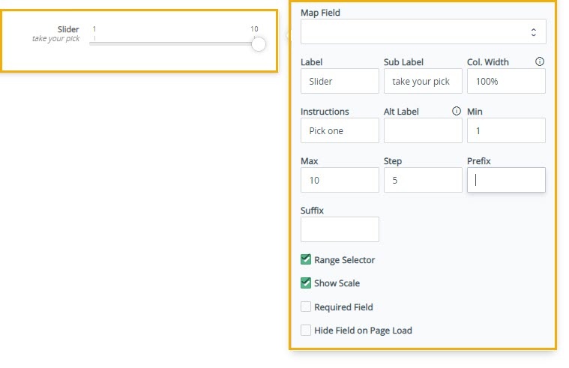The height and width of the screenshot is (368, 569).
Task: Click the Col. Width info icon
Action: pyautogui.click(x=539, y=61)
